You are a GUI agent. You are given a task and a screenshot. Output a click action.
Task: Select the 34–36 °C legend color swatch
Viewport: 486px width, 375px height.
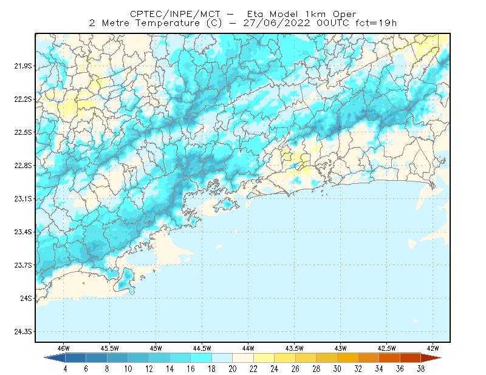coord(389,358)
